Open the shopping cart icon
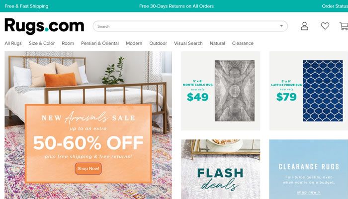This screenshot has height=199, width=348. pyautogui.click(x=344, y=26)
